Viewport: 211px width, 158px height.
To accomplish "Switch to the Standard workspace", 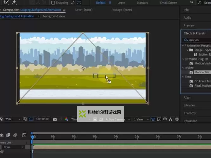I will pos(142,3).
